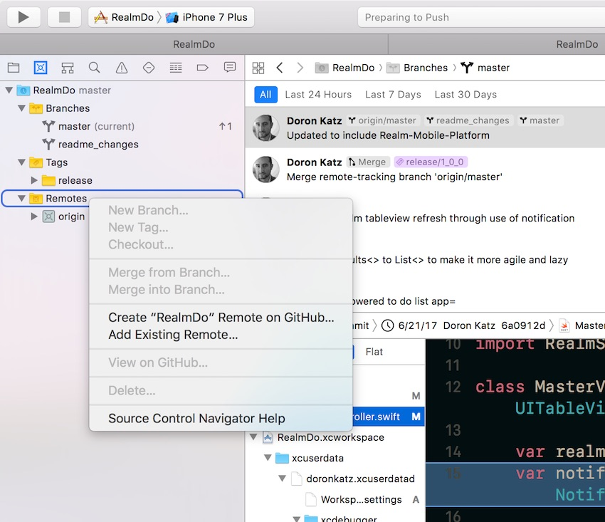The image size is (605, 522).
Task: Select the Source Control navigator icon
Action: (41, 66)
